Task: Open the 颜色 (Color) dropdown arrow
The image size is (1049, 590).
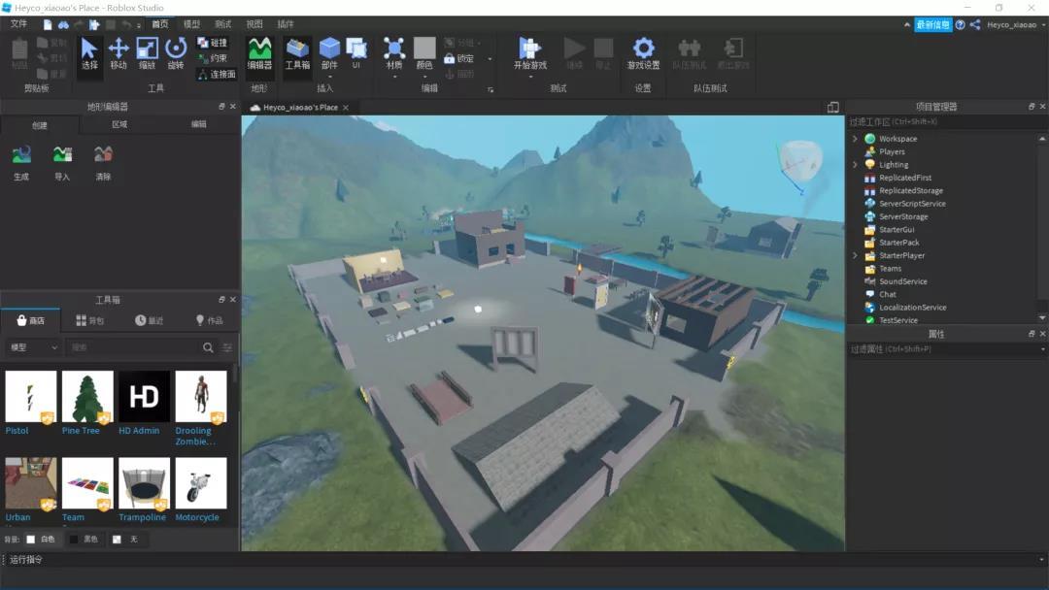Action: (x=424, y=77)
